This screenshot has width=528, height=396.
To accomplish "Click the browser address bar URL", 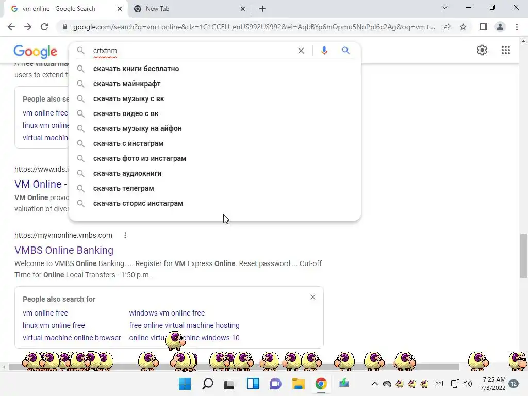I will pyautogui.click(x=254, y=27).
